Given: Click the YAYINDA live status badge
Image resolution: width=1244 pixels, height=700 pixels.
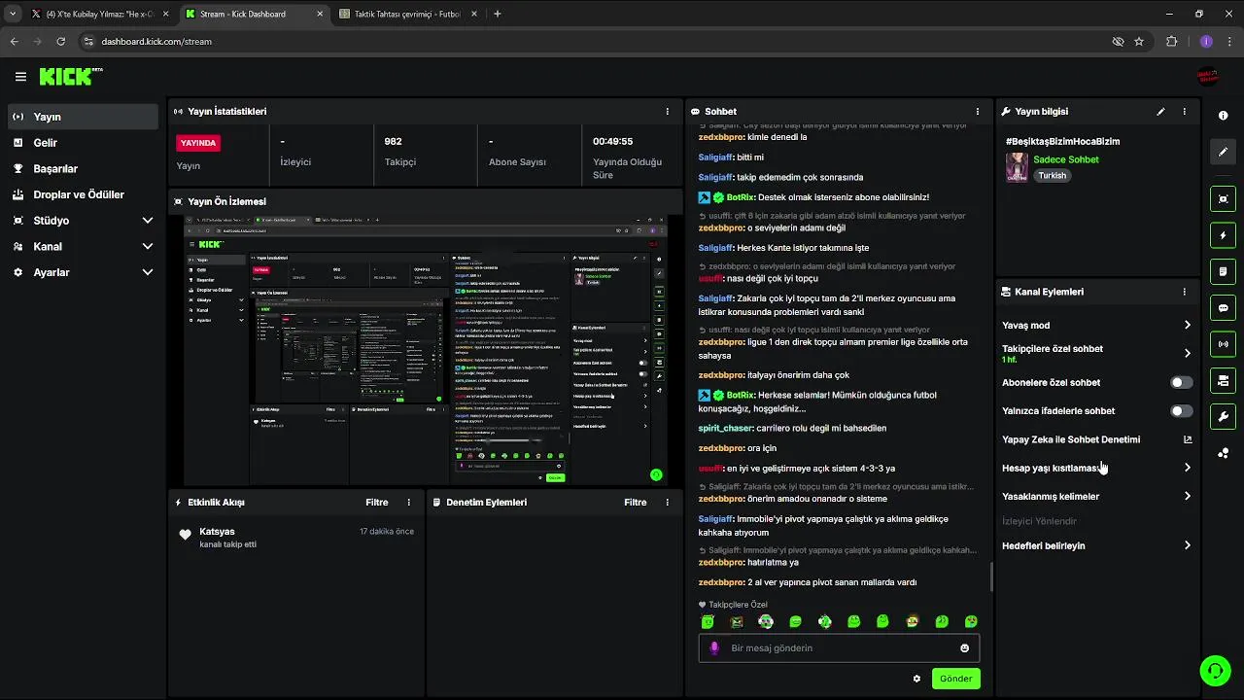Looking at the screenshot, I should (x=198, y=143).
